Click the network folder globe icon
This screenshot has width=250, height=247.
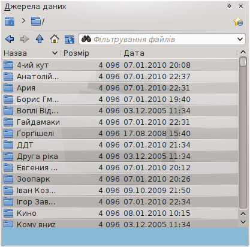pyautogui.click(x=70, y=39)
